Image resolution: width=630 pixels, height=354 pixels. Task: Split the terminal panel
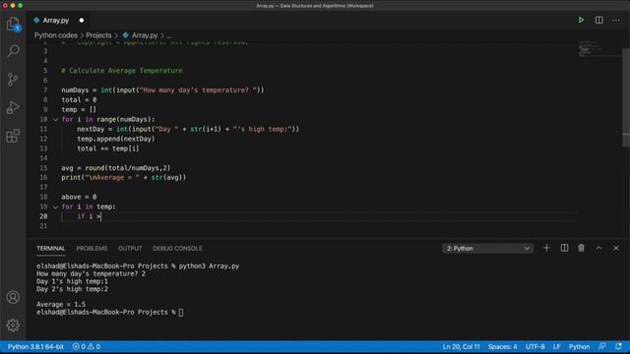click(564, 248)
